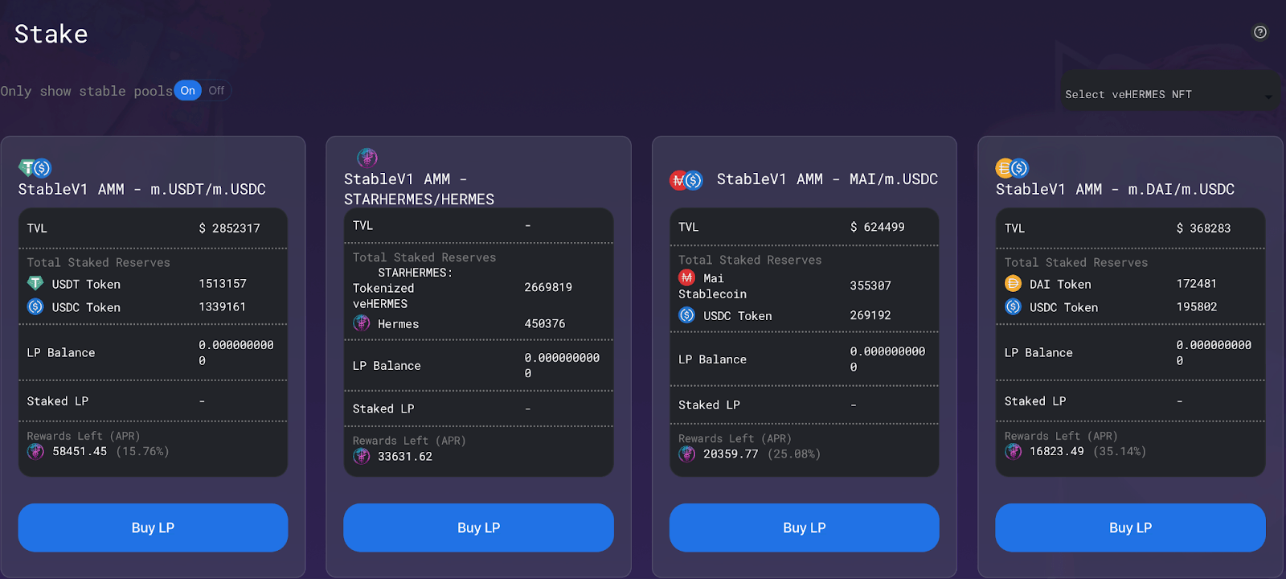
Task: Click rewards icon beside 58451.45
Action: point(35,451)
